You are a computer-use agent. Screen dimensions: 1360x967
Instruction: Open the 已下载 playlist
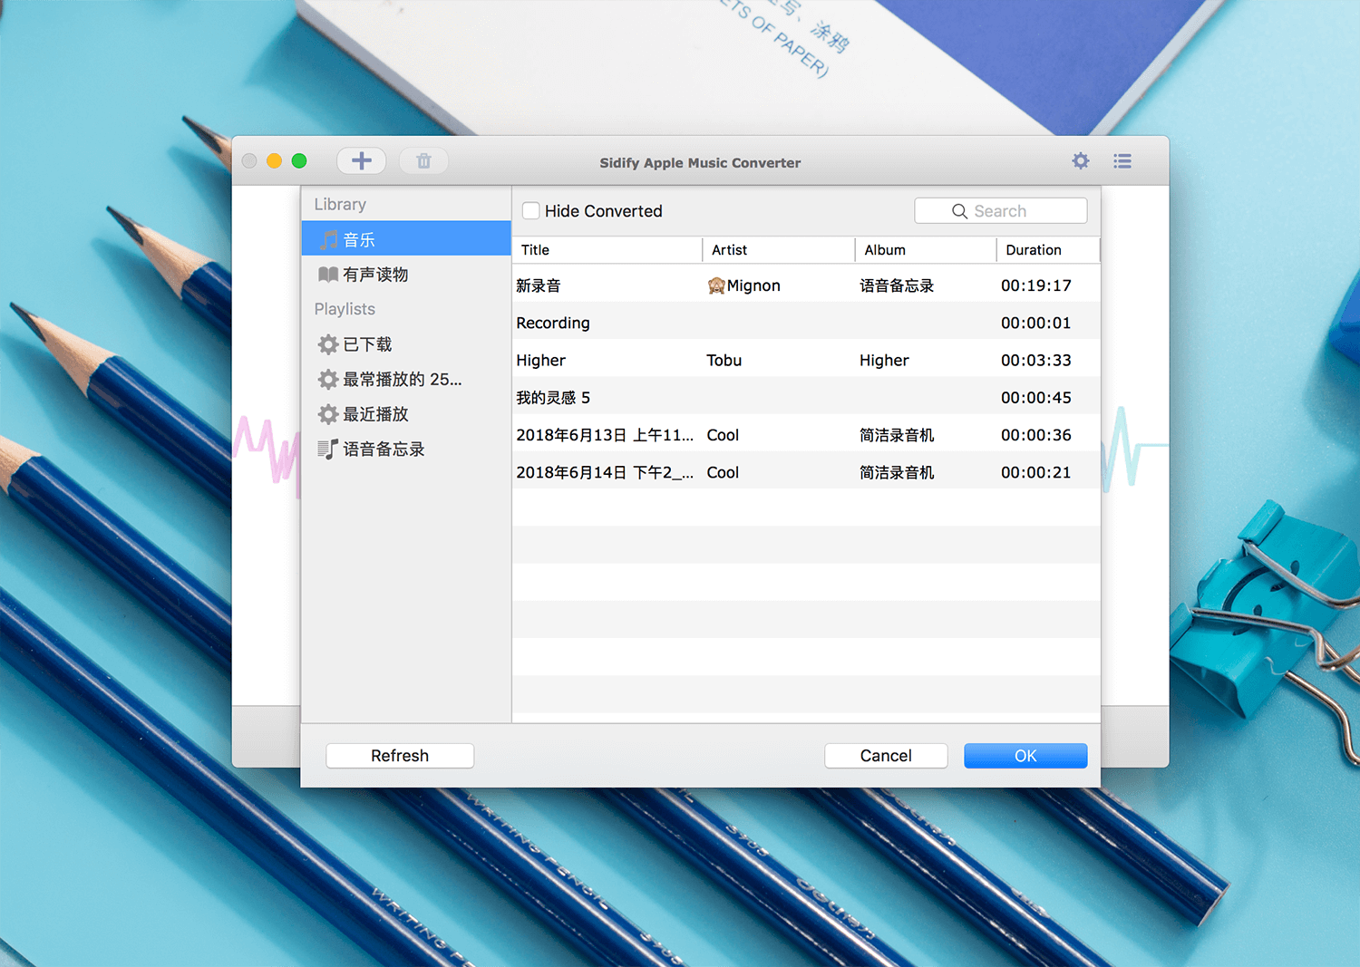[406, 344]
